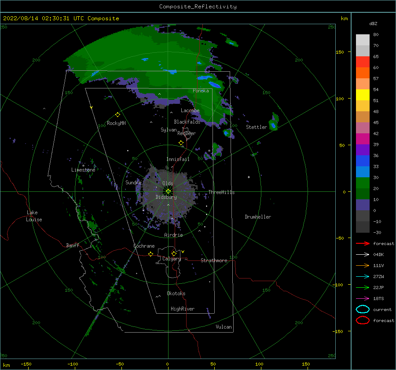Click the 20 dBZ green color swatch
The width and height of the screenshot is (396, 370).
click(x=363, y=194)
